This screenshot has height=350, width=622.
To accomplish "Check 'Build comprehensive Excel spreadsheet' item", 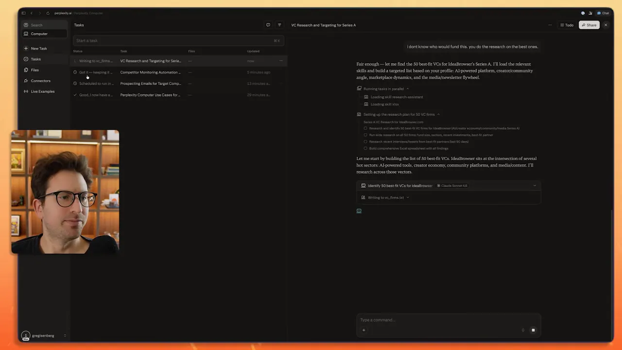I will 365,148.
